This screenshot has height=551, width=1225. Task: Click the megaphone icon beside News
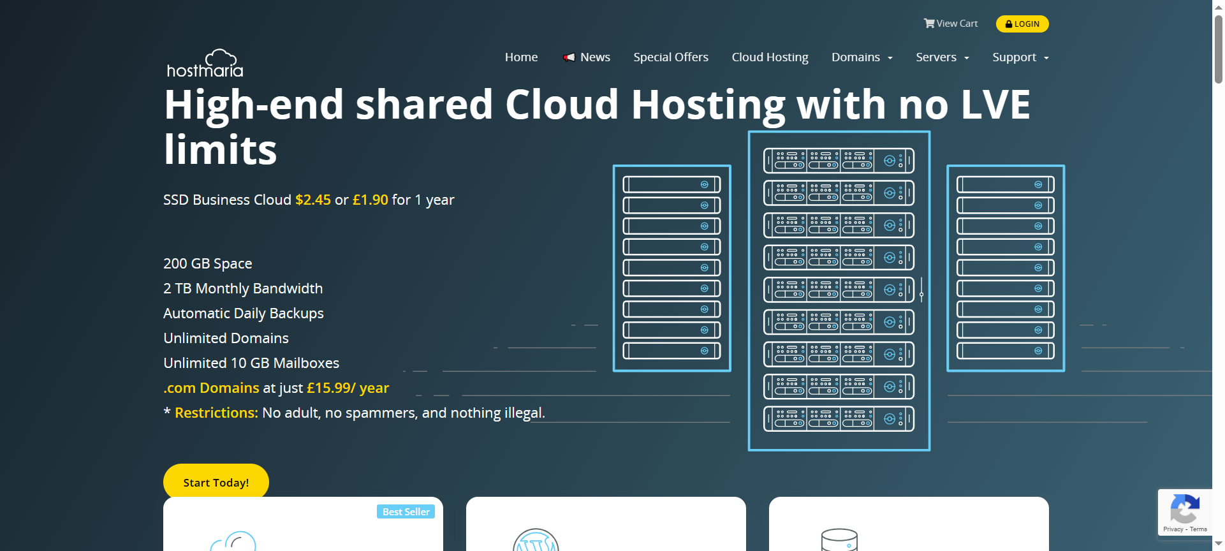click(569, 57)
